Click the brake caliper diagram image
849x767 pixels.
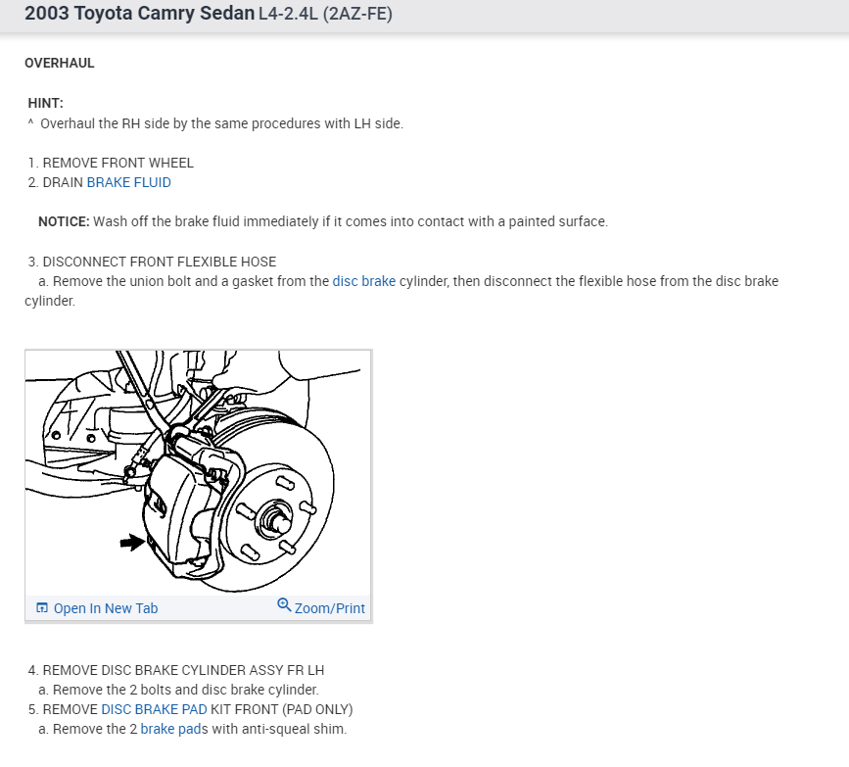click(198, 472)
